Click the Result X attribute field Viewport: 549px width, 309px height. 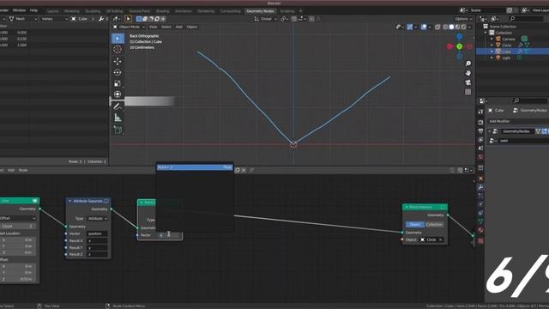(97, 240)
